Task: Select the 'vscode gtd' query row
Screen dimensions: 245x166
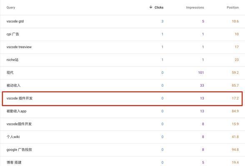Action: (x=122, y=22)
